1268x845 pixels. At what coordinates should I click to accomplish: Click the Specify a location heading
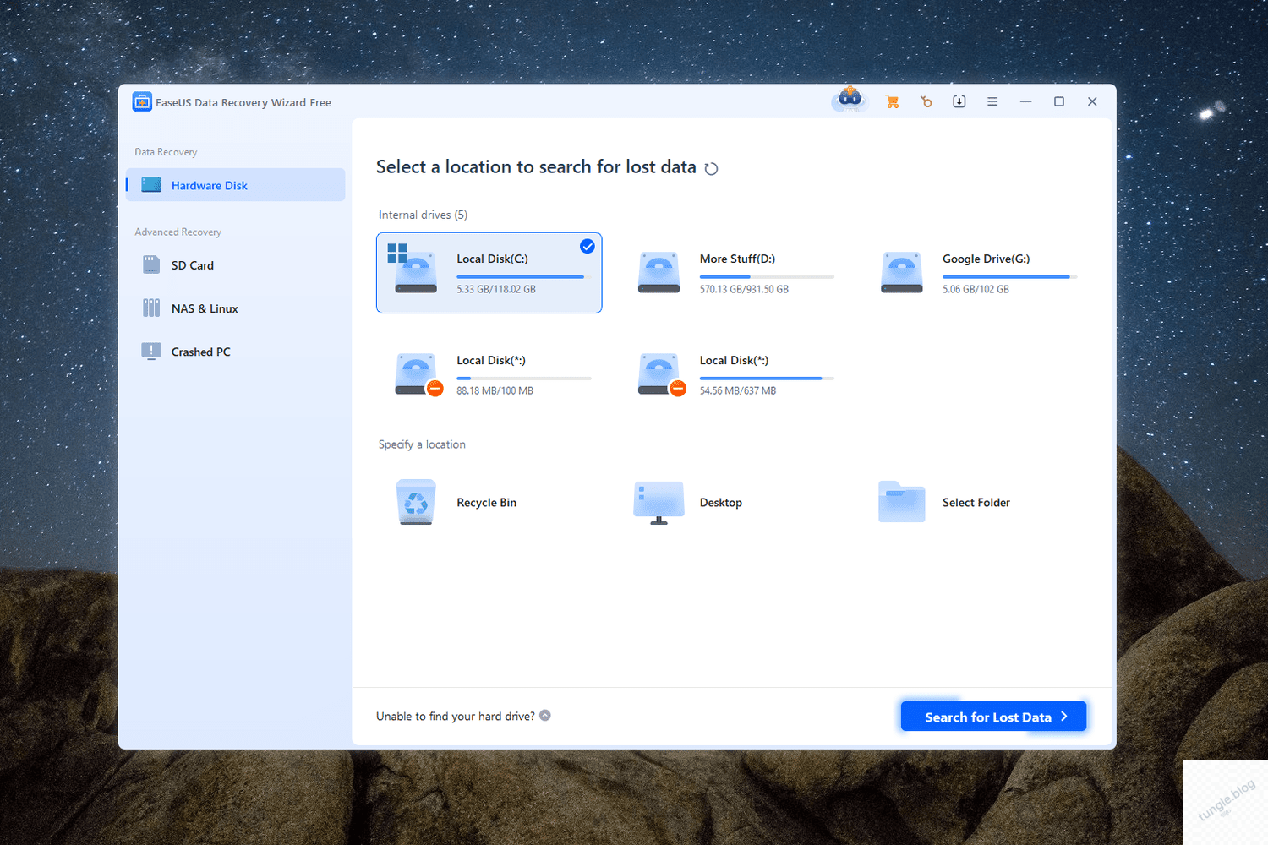pos(422,444)
